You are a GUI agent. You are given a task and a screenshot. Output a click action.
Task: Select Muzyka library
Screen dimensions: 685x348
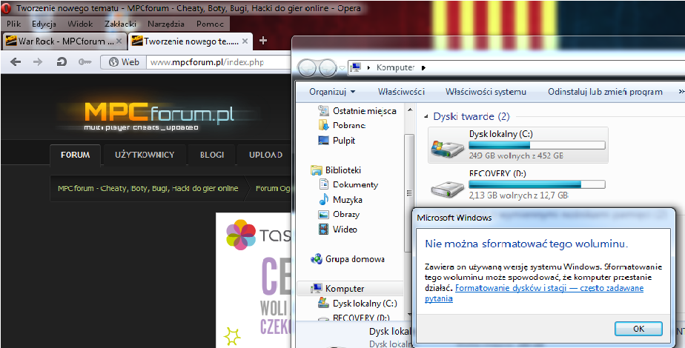click(x=340, y=200)
